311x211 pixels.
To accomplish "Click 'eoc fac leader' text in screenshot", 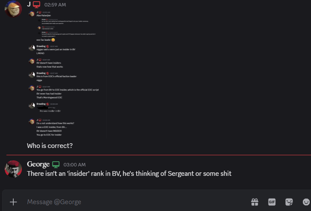I will coord(44,40).
